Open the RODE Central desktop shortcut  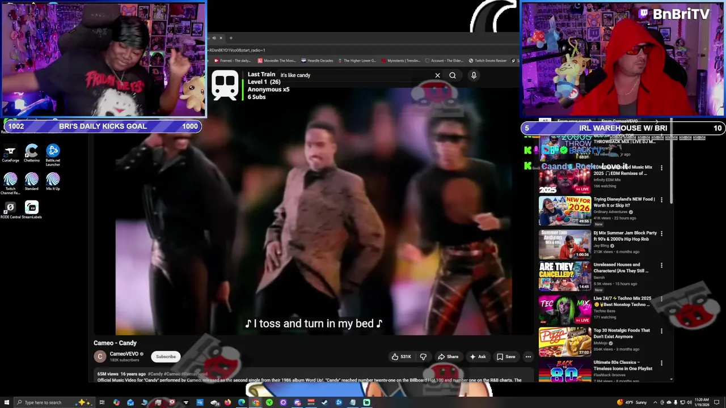(10, 210)
